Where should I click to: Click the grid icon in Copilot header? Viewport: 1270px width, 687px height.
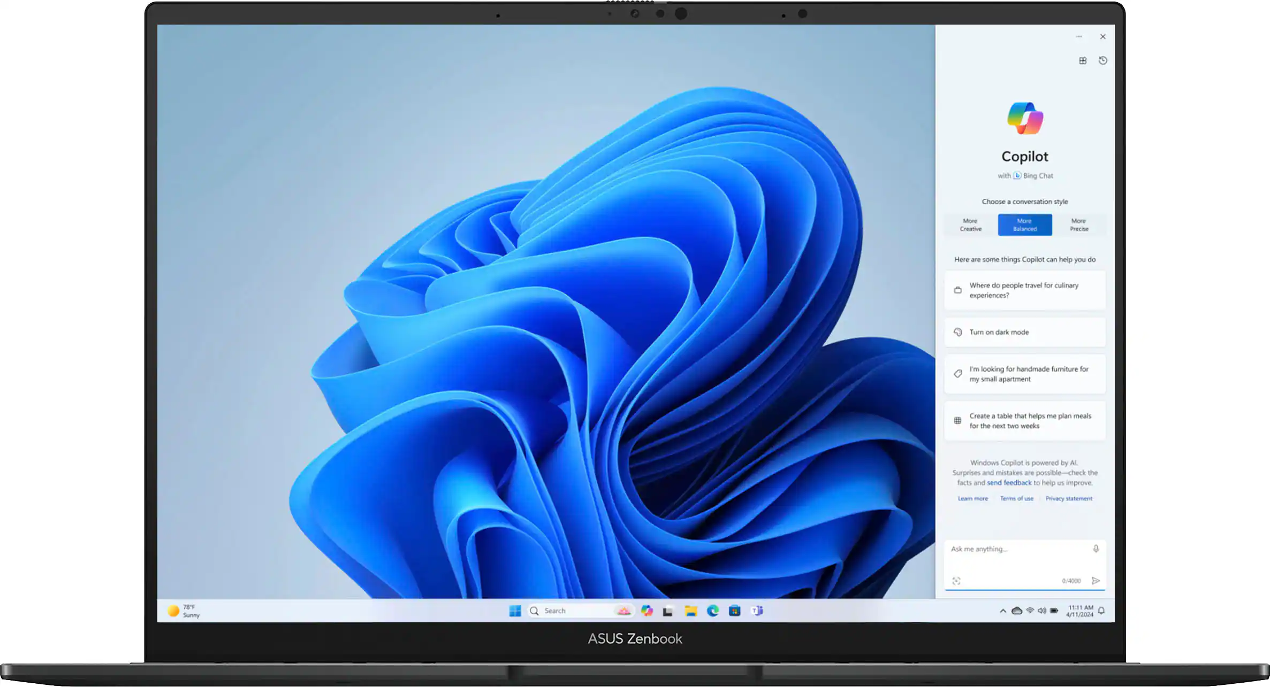(x=1082, y=60)
